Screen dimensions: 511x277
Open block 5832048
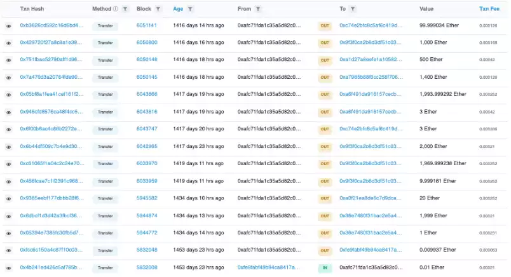pos(147,250)
